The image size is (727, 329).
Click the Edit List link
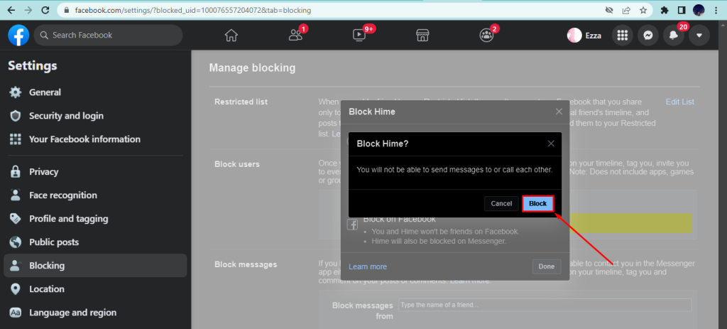click(679, 102)
